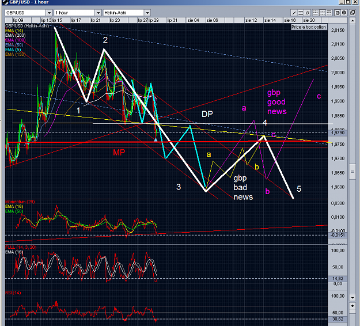Image resolution: width=360 pixels, height=326 pixels.
Task: Click the RSI (14) indicator label
Action: [x=13, y=293]
